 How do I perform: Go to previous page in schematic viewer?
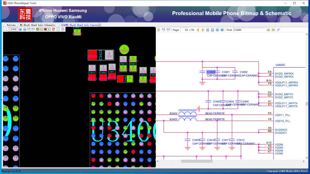click(x=198, y=30)
